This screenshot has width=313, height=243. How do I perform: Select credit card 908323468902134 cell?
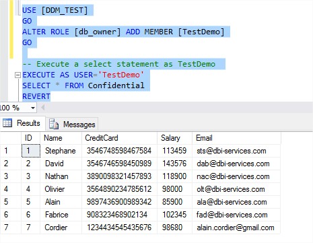(119, 215)
